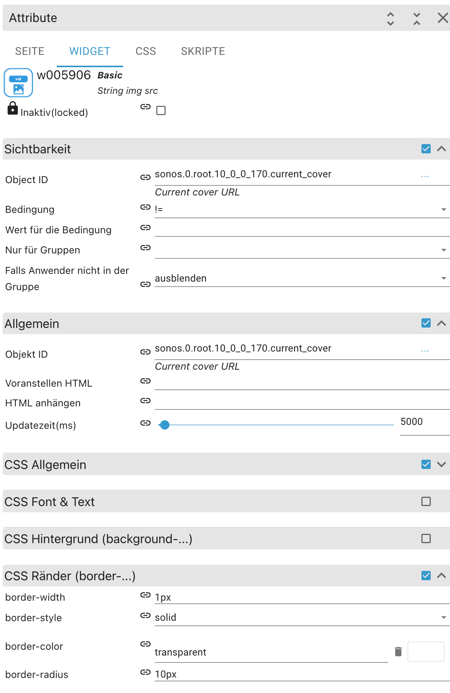The height and width of the screenshot is (693, 450).
Task: Click the border-radius input field
Action: [301, 674]
